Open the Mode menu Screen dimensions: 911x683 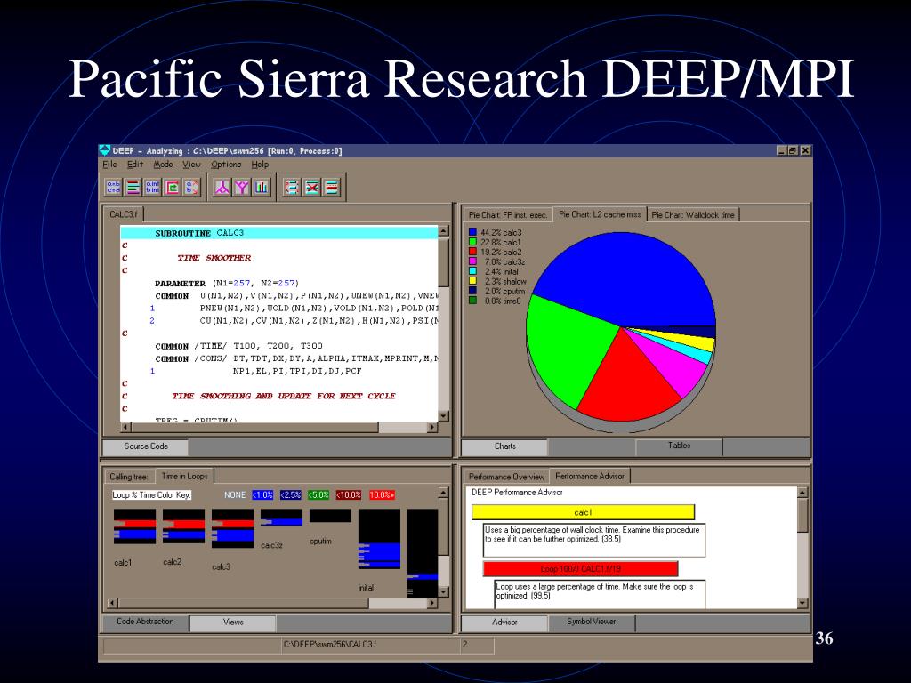click(163, 165)
